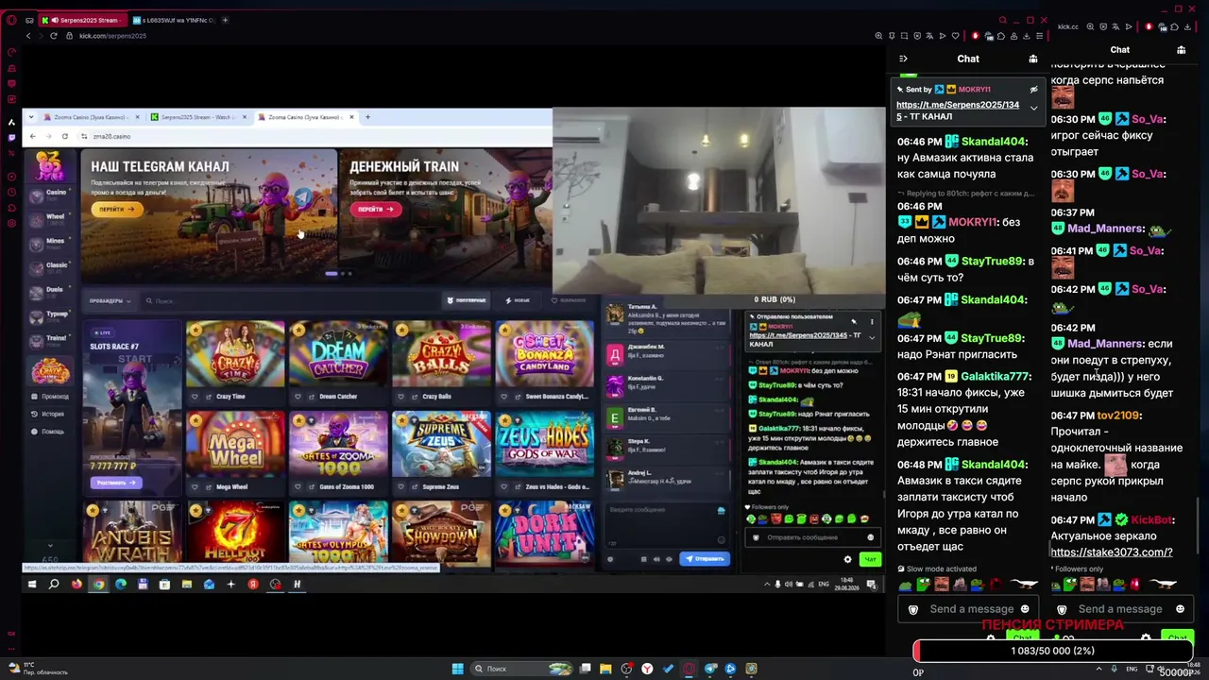The image size is (1209, 680).
Task: Click donation progress bar 1 083/50 000
Action: click(x=1052, y=652)
